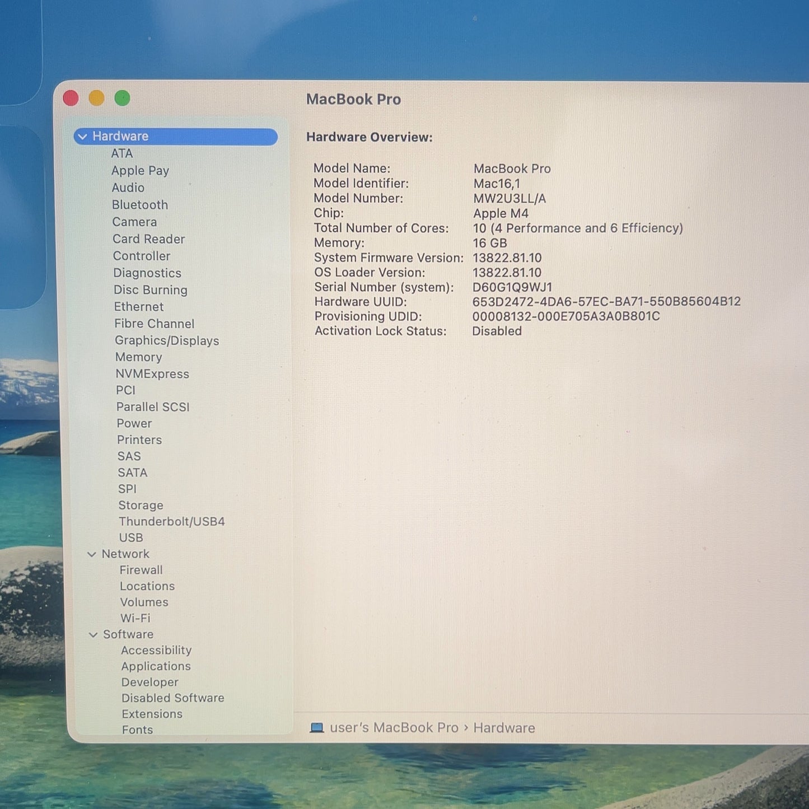Open the Thunderbolt/USB4 entry

[x=172, y=522]
